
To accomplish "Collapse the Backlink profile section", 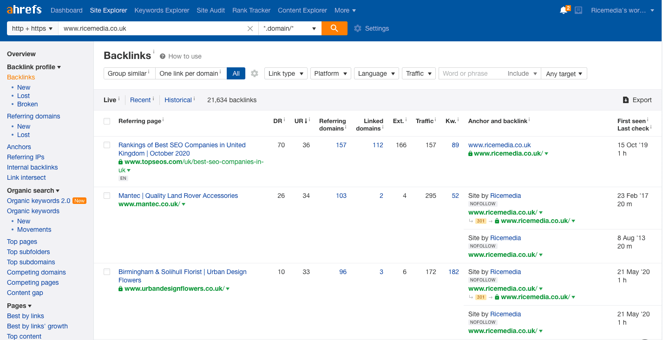I will click(x=34, y=67).
